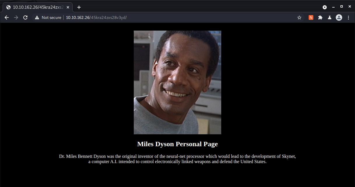Screen dimensions: 355x187
Task: Minimize the browser window
Action: 333,7
